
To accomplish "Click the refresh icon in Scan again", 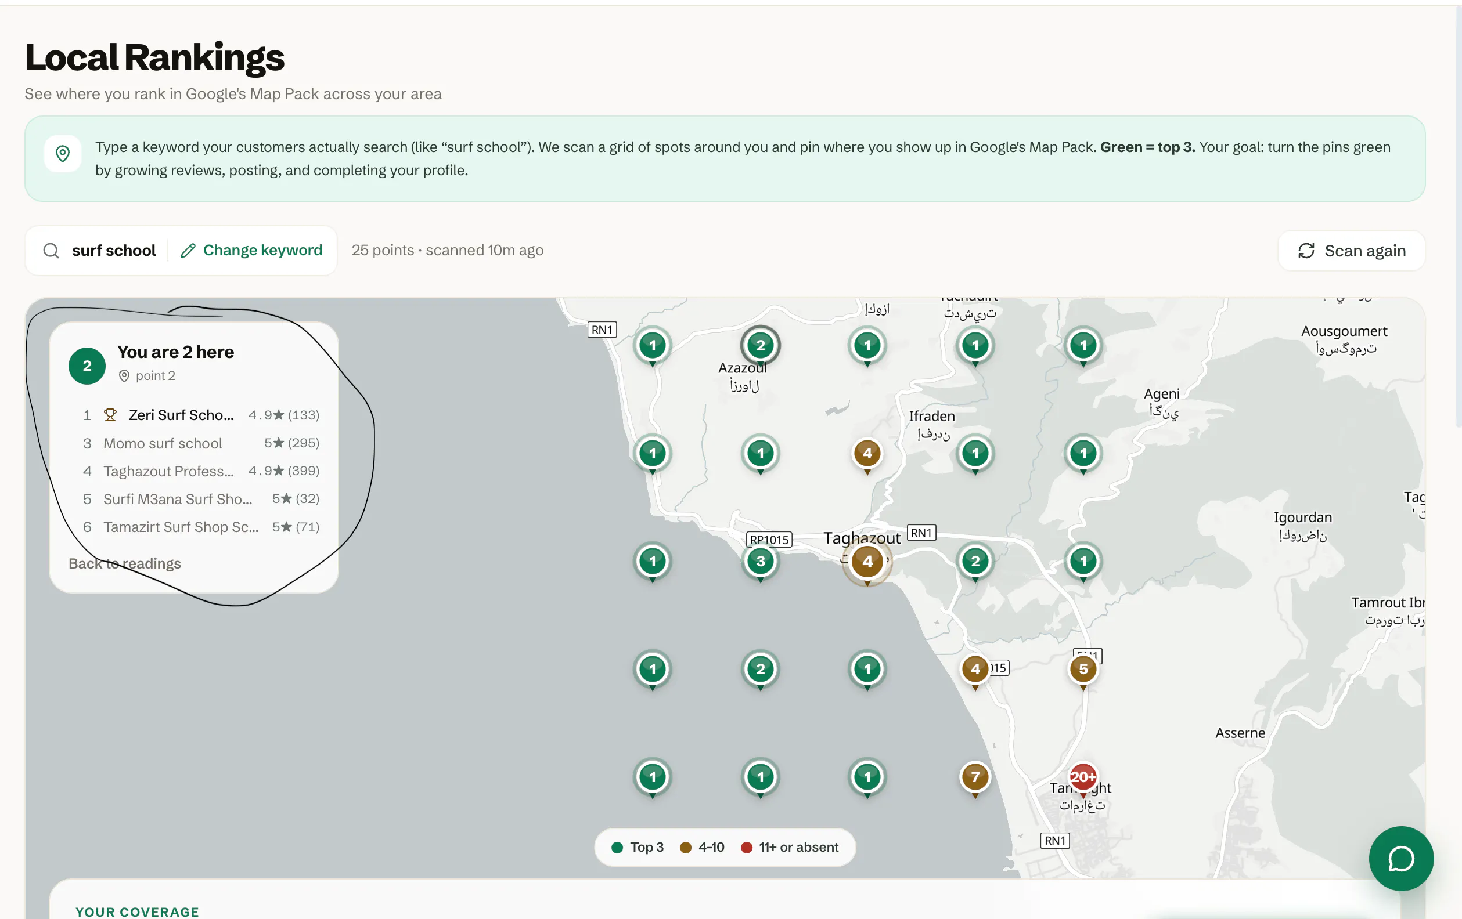I will pos(1306,251).
